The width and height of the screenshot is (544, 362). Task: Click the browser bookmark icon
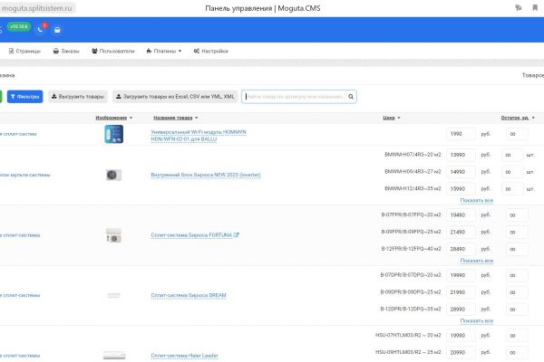535,7
